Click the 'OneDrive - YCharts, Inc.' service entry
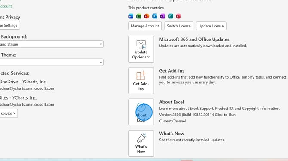Viewport: 288px width, 161px height. (23, 82)
